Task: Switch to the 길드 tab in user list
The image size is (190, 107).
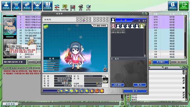Action: point(172,68)
